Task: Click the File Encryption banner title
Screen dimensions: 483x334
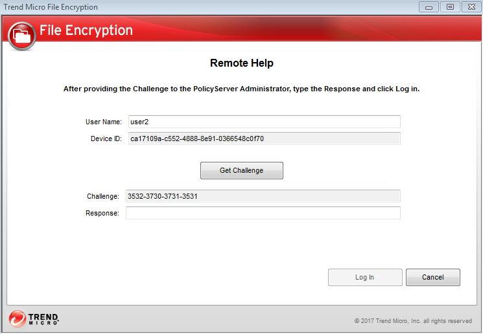Action: pos(86,30)
